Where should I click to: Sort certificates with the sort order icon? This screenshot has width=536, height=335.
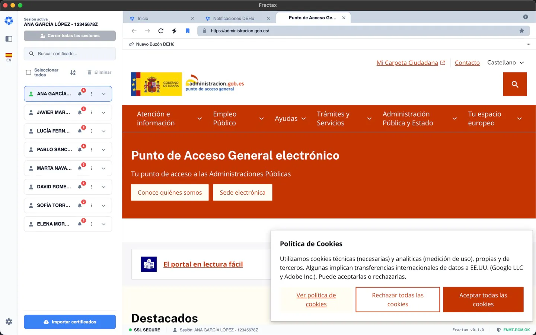point(73,73)
